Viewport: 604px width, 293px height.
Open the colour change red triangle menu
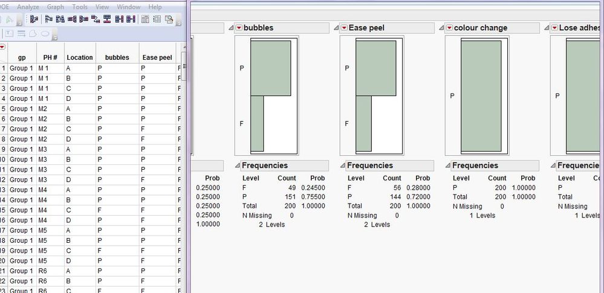450,28
